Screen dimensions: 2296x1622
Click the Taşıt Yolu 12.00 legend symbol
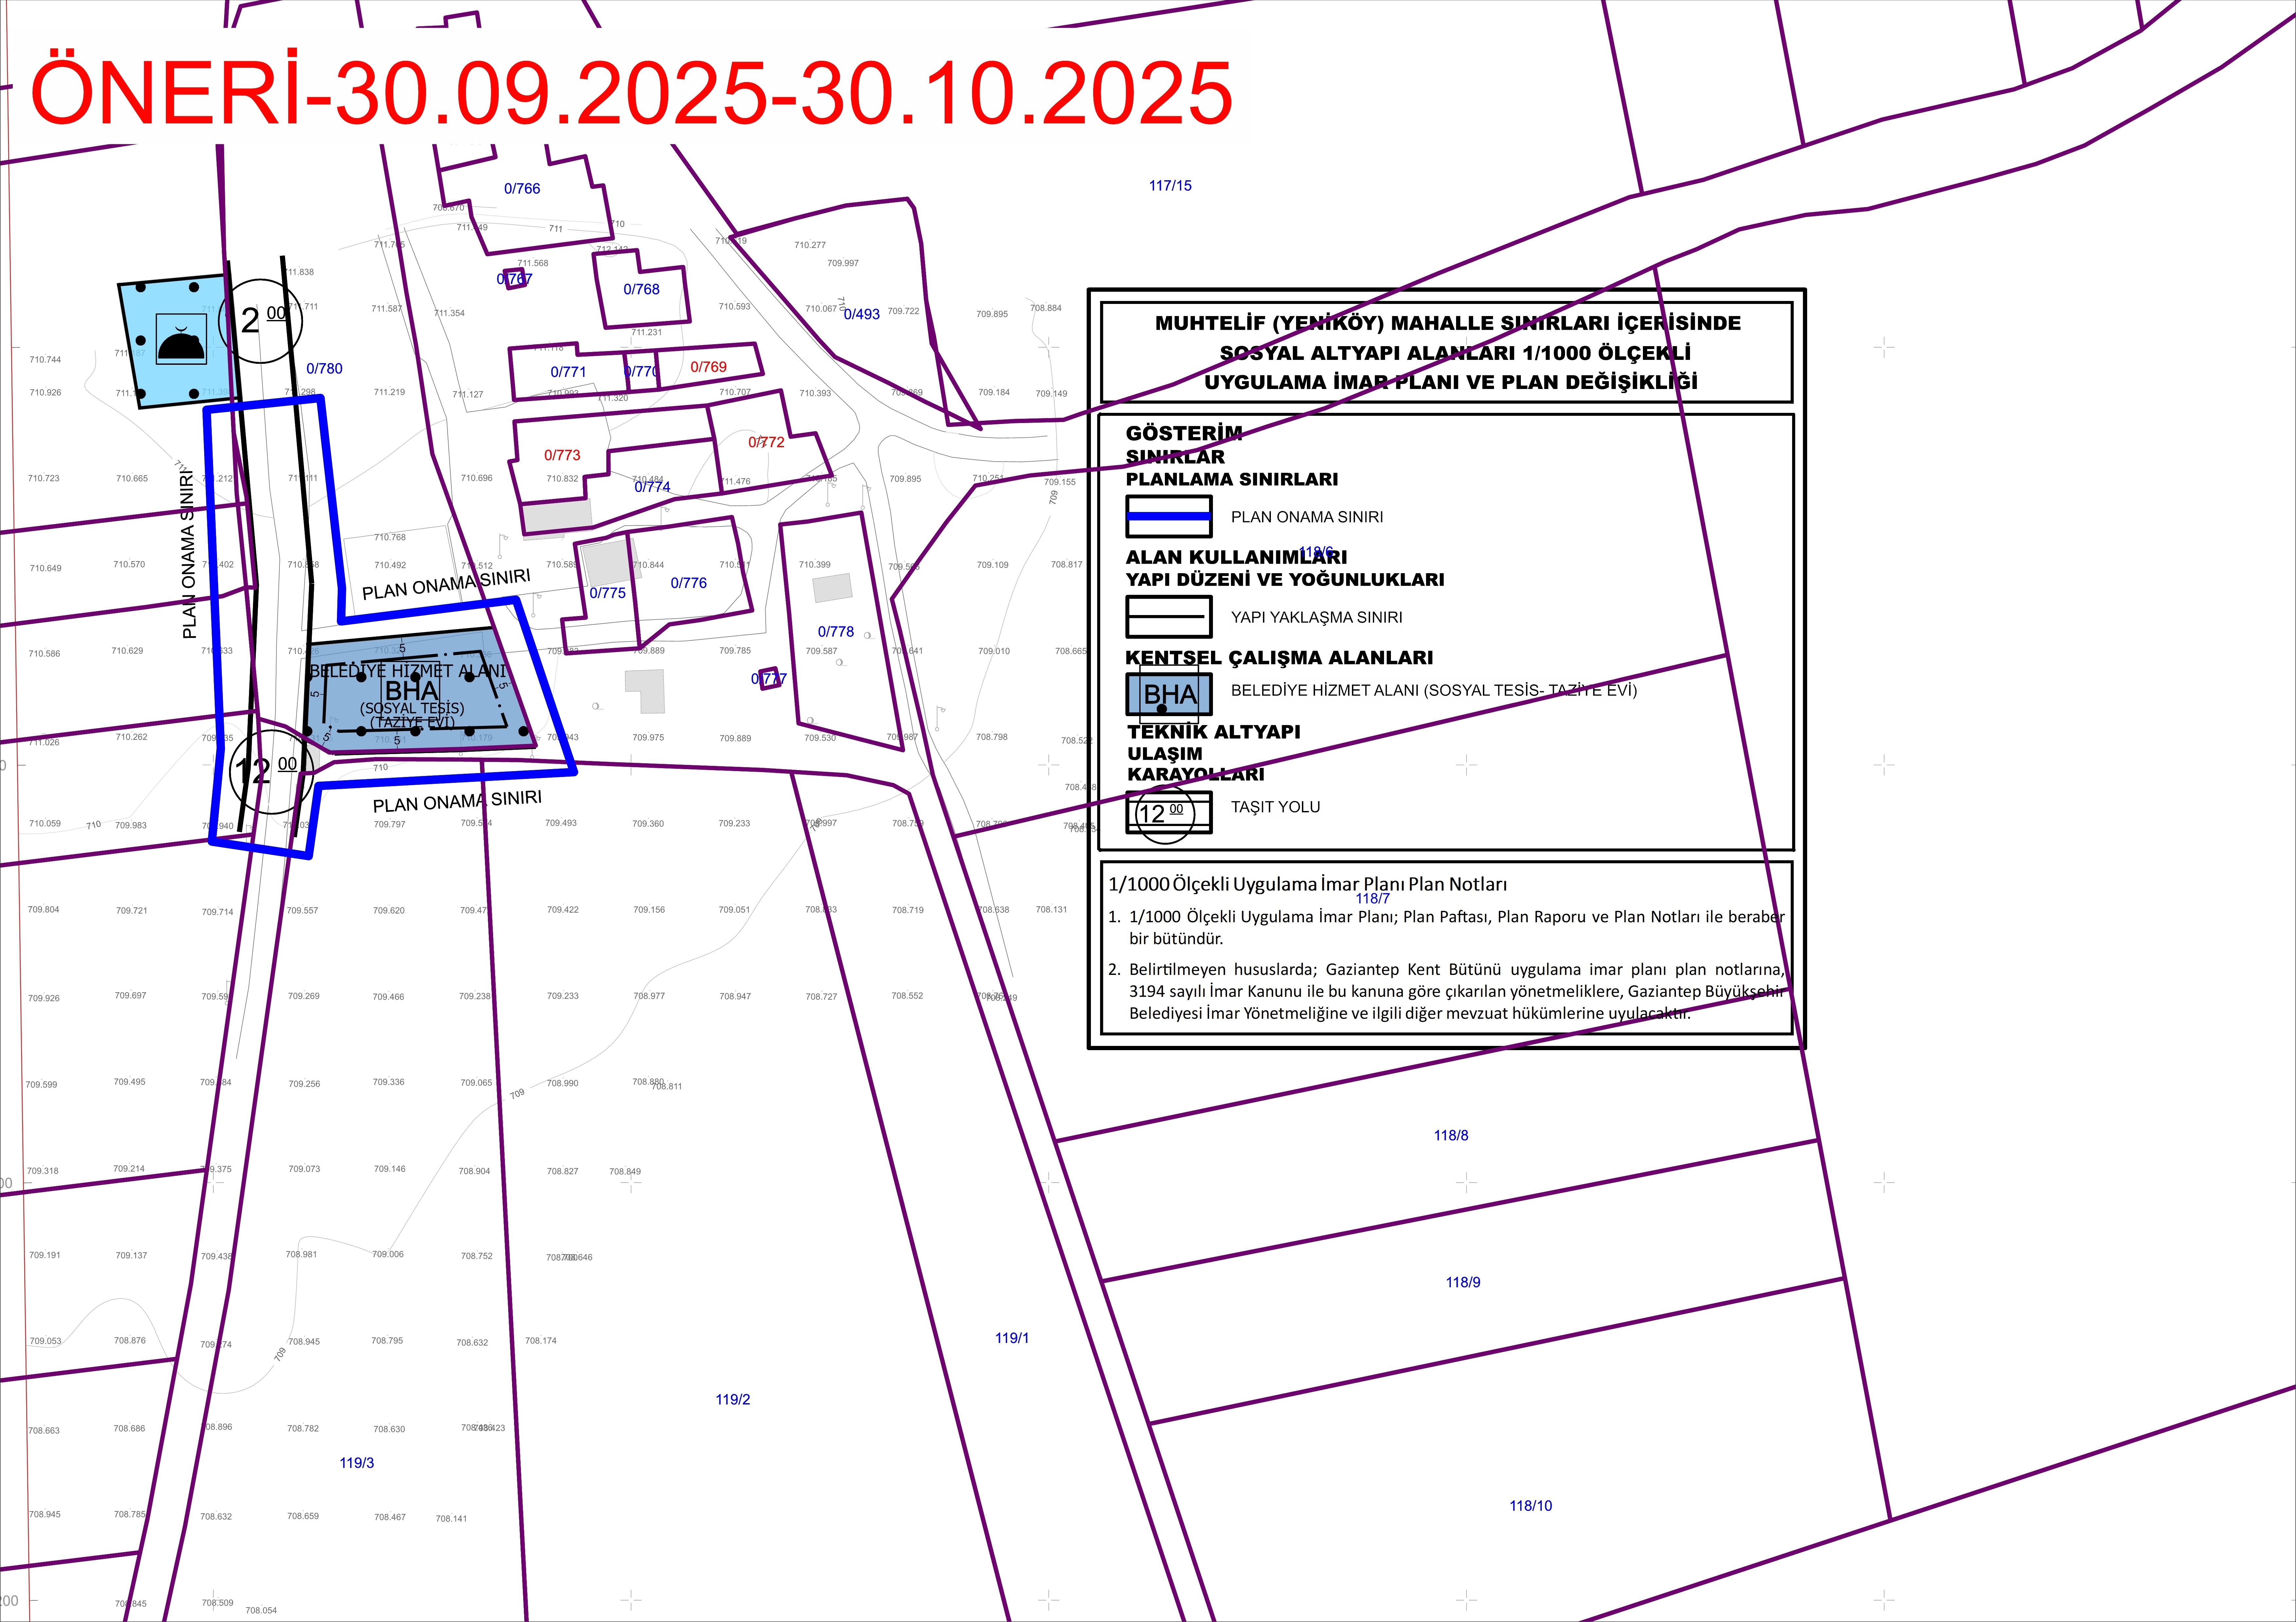coord(1169,812)
